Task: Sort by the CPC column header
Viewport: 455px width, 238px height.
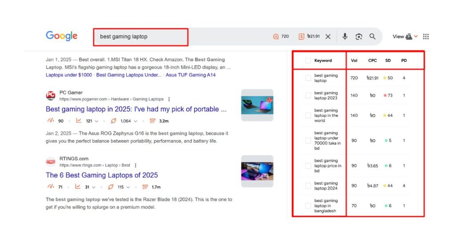Action: (x=372, y=60)
